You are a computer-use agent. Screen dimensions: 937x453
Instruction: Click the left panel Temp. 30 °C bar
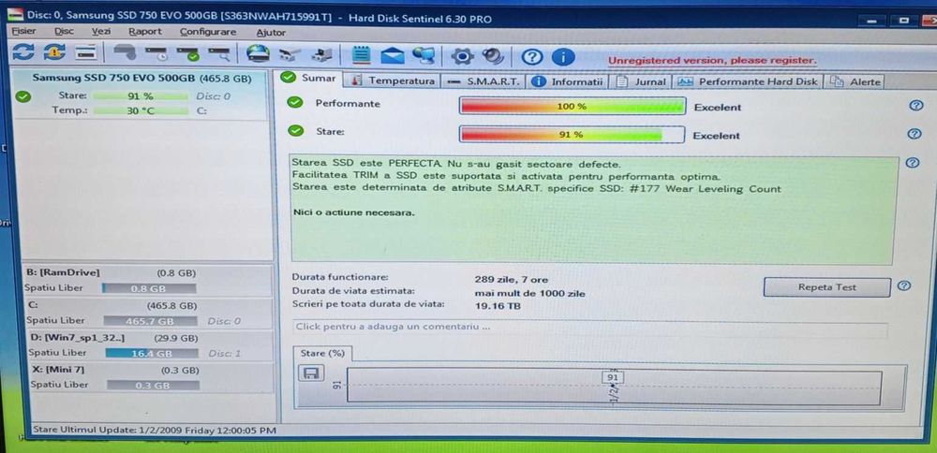(141, 110)
